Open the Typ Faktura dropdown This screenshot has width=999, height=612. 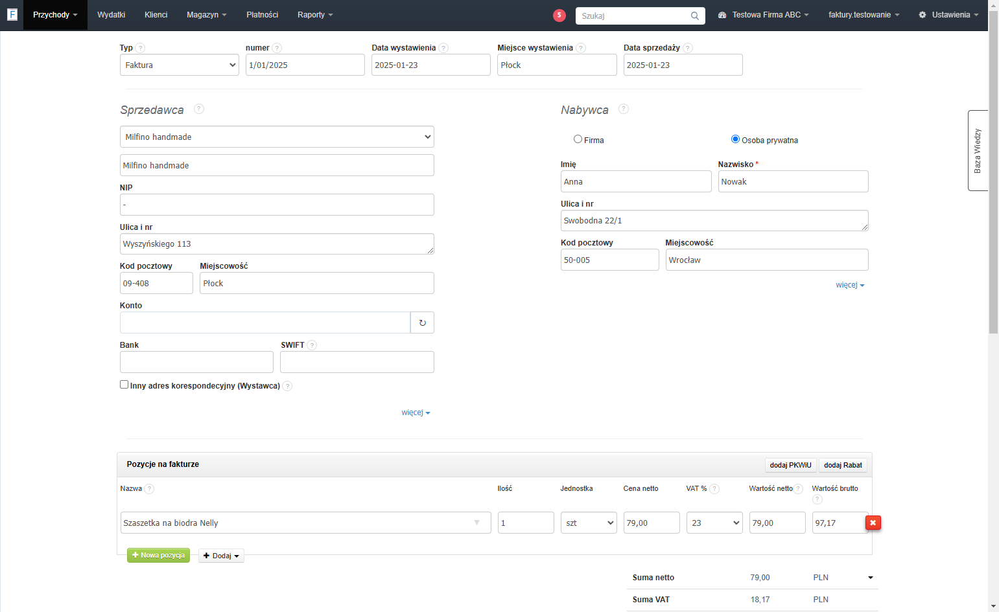click(180, 65)
